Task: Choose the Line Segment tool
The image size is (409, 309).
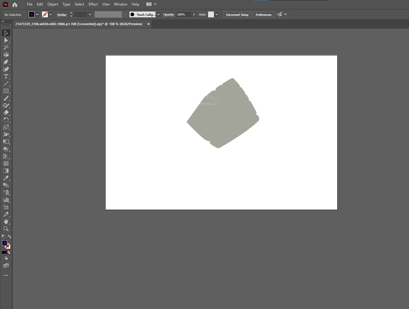Action: (x=6, y=84)
